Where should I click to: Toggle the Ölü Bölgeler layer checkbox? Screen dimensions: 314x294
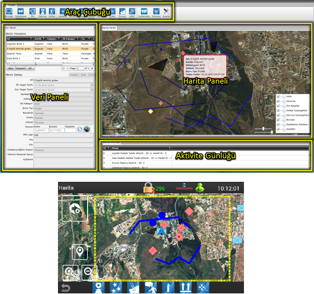pos(278,106)
